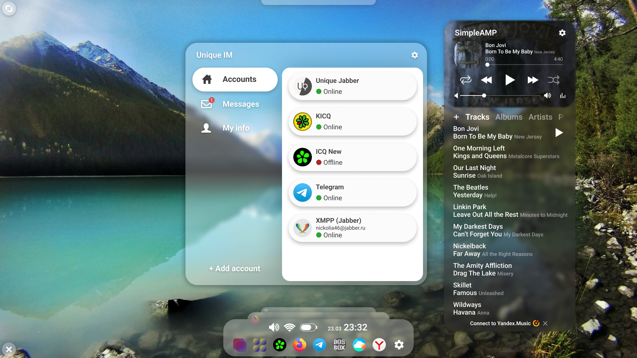Launch DOSBox from the dock
637x358 pixels.
pyautogui.click(x=339, y=345)
